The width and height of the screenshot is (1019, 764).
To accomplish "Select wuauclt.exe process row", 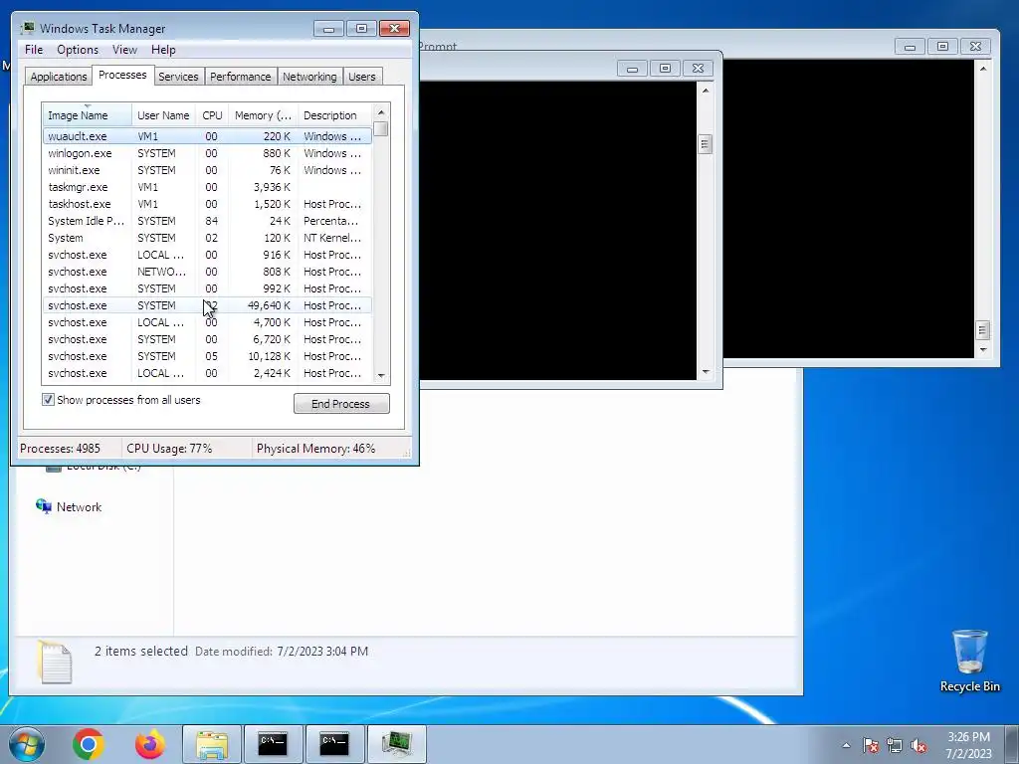I will point(207,136).
